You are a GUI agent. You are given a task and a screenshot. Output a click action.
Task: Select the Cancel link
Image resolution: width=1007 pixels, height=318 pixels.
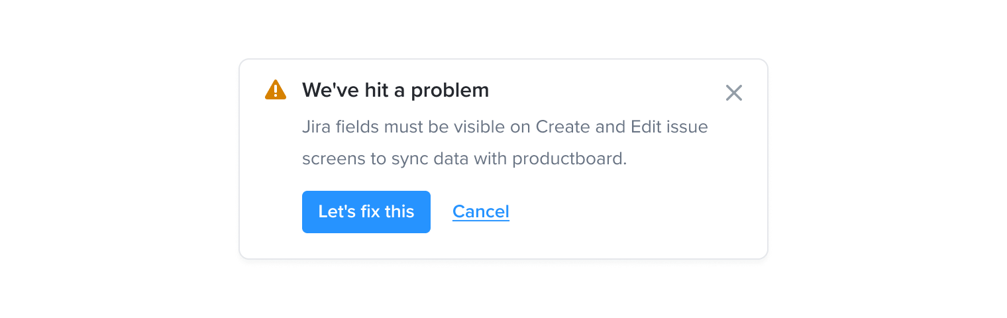[481, 211]
